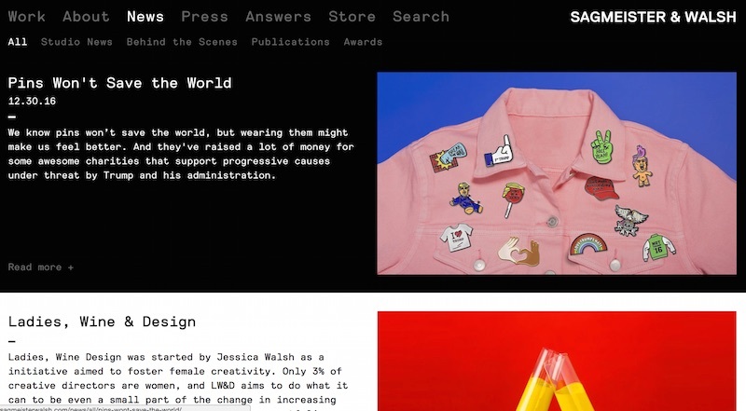Click the rainbow pin on jacket photo

588,243
